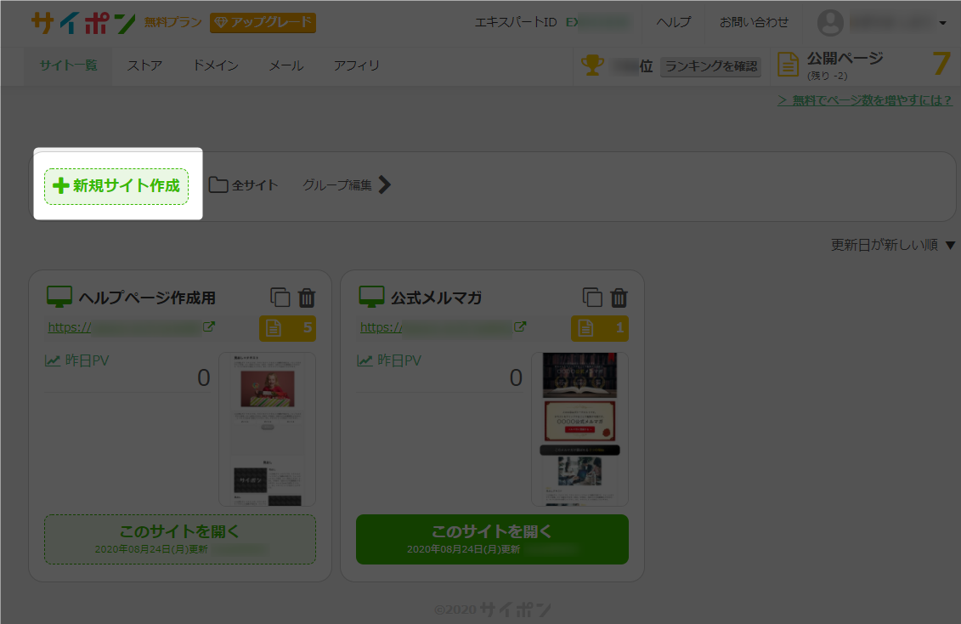This screenshot has width=961, height=624.
Task: Duplicate the ヘルプページ作成用 site
Action: coord(280,298)
